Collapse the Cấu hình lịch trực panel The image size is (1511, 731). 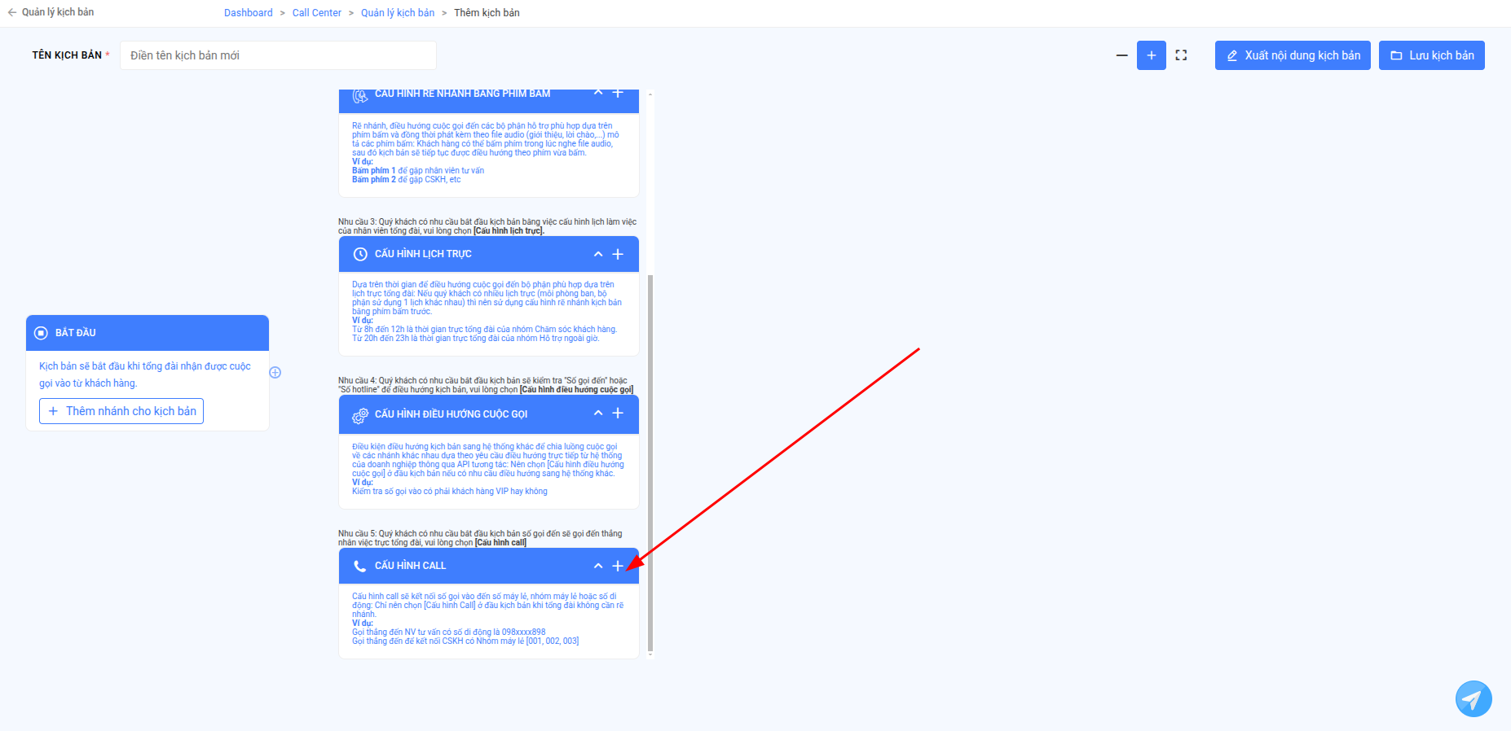pyautogui.click(x=598, y=254)
